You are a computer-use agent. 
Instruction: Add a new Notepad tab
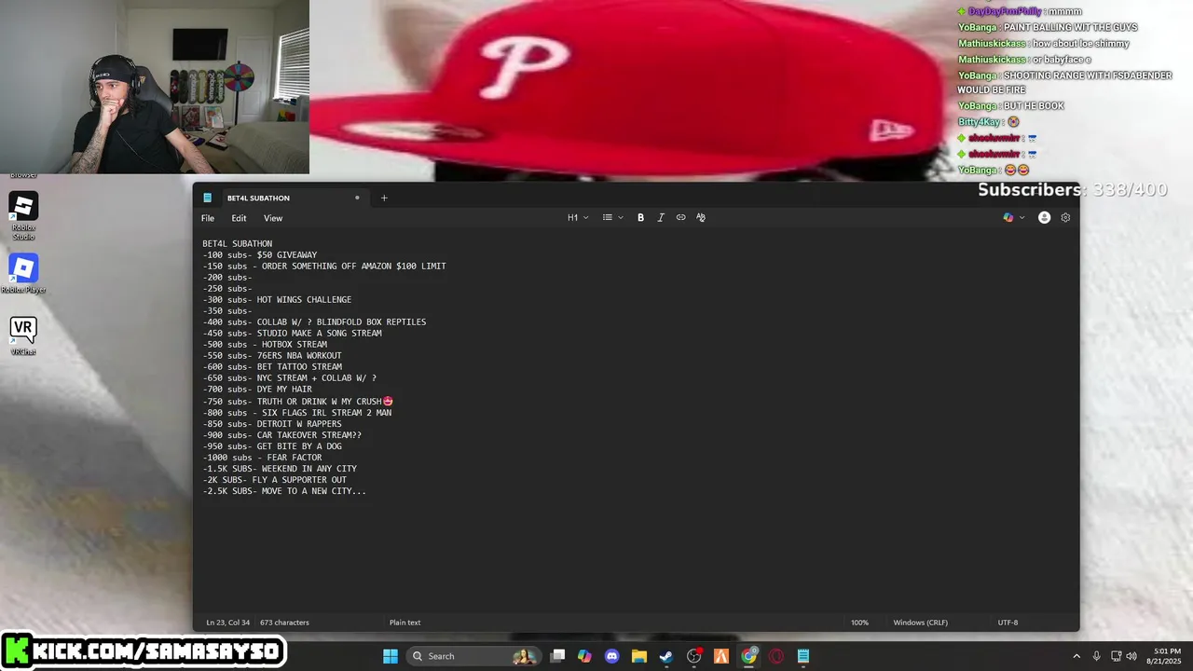pos(384,198)
